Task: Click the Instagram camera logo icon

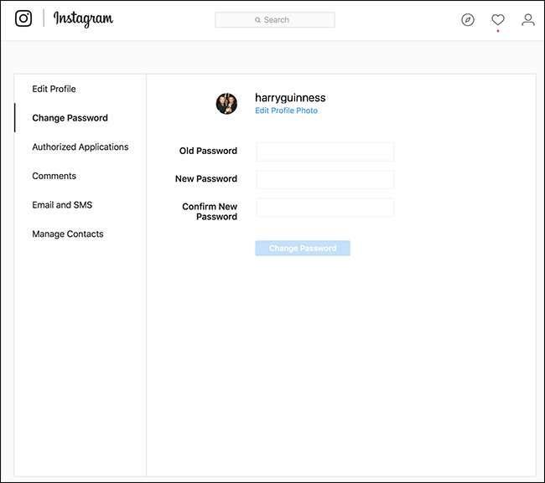Action: click(23, 18)
